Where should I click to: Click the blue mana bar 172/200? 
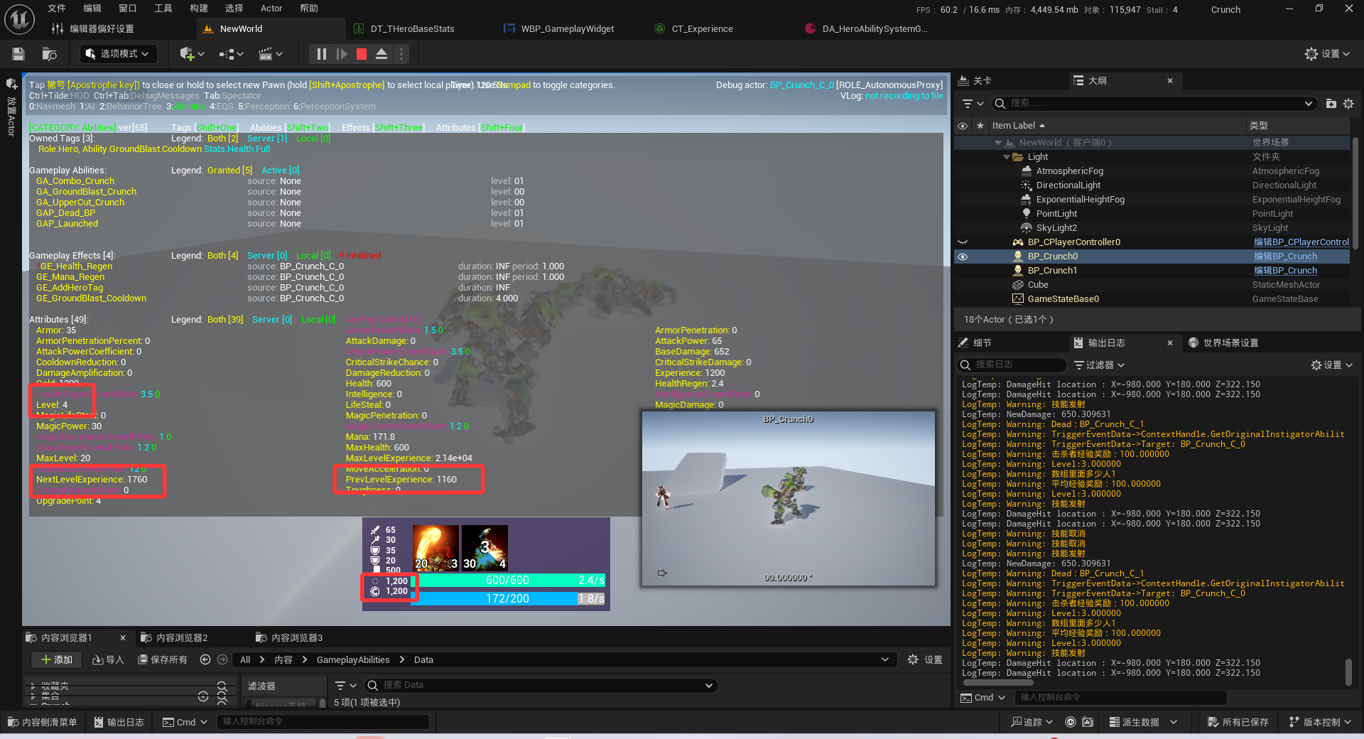click(508, 599)
